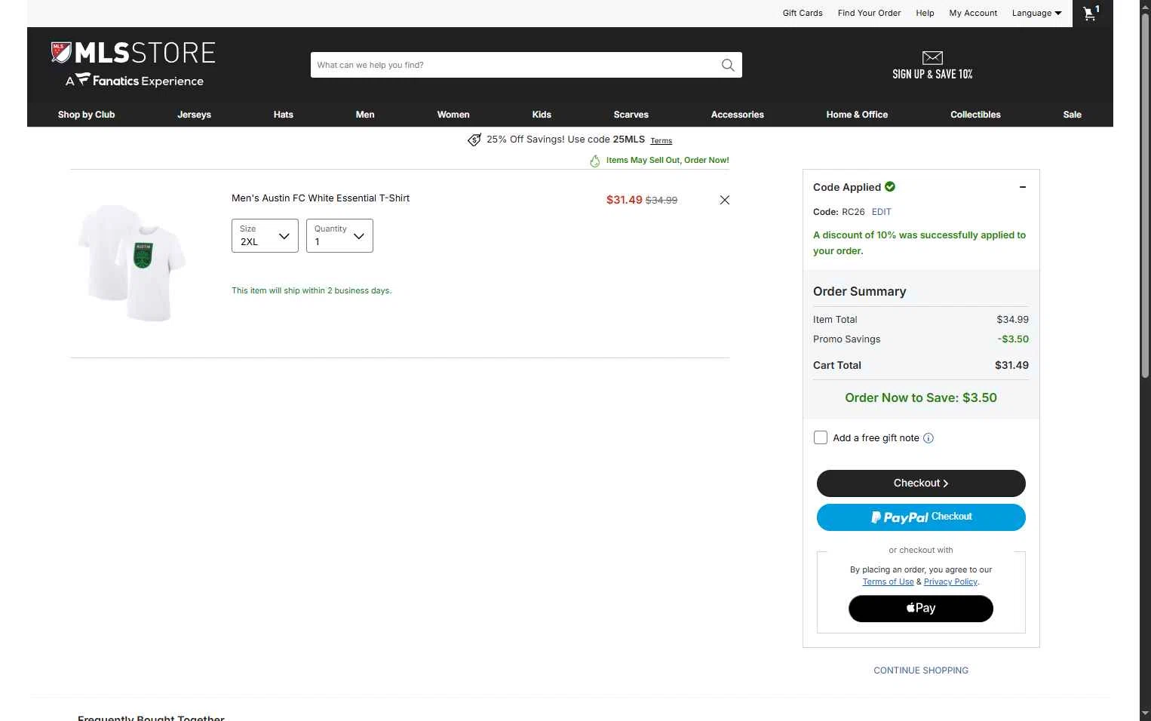Click the Austin FC T-shirt thumbnail

132,263
